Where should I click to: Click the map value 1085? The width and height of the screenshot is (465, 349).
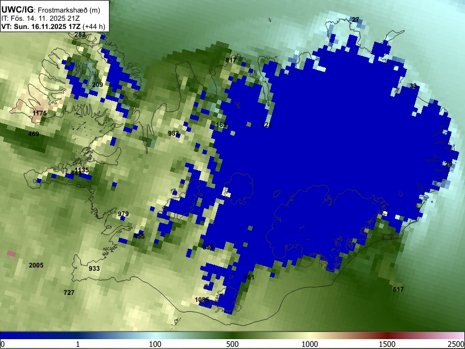pos(202,300)
